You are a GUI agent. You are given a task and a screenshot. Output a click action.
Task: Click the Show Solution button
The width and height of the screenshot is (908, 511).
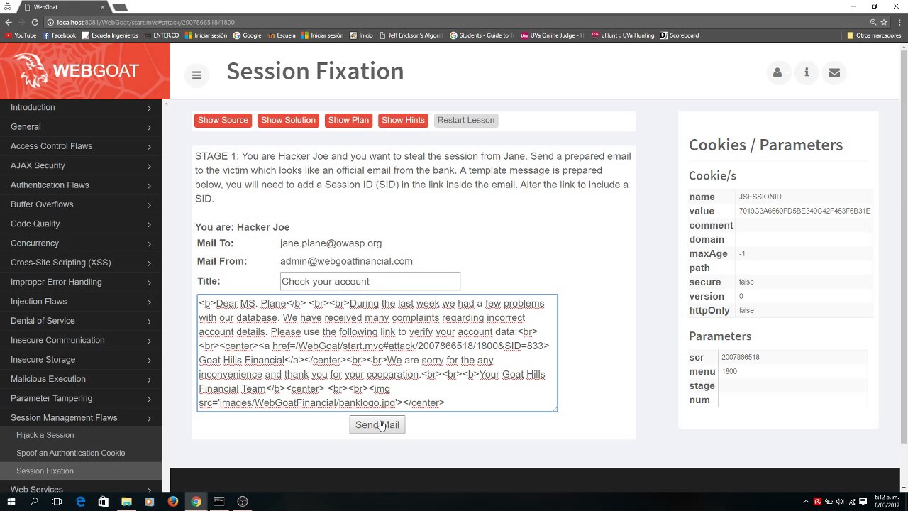[288, 120]
